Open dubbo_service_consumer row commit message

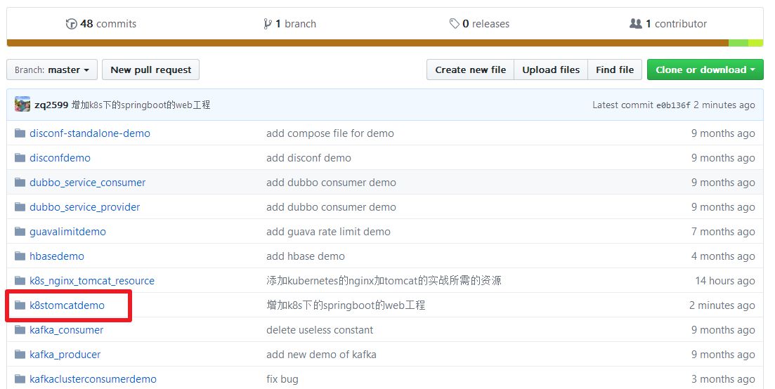click(331, 183)
